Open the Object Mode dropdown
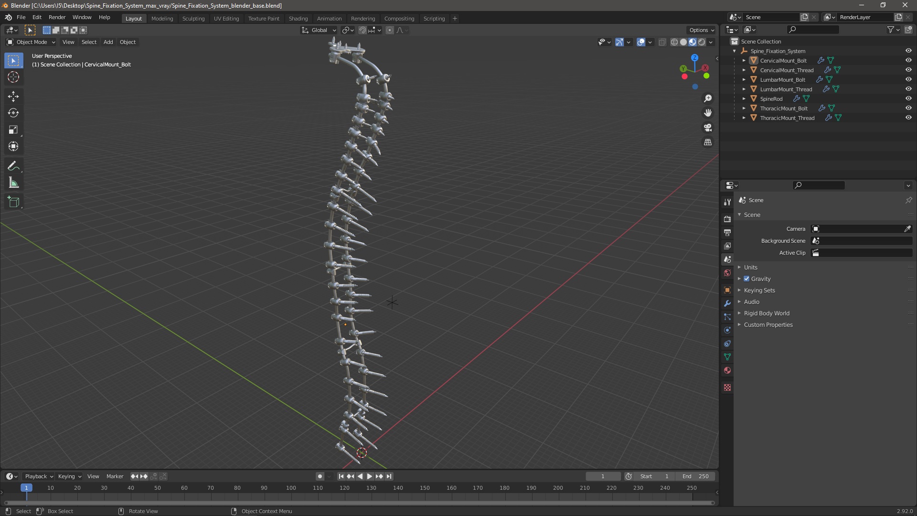Screen dimensions: 917x516 31,42
